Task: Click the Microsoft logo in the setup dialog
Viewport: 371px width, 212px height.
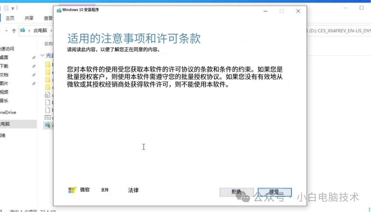Action: 72,190
